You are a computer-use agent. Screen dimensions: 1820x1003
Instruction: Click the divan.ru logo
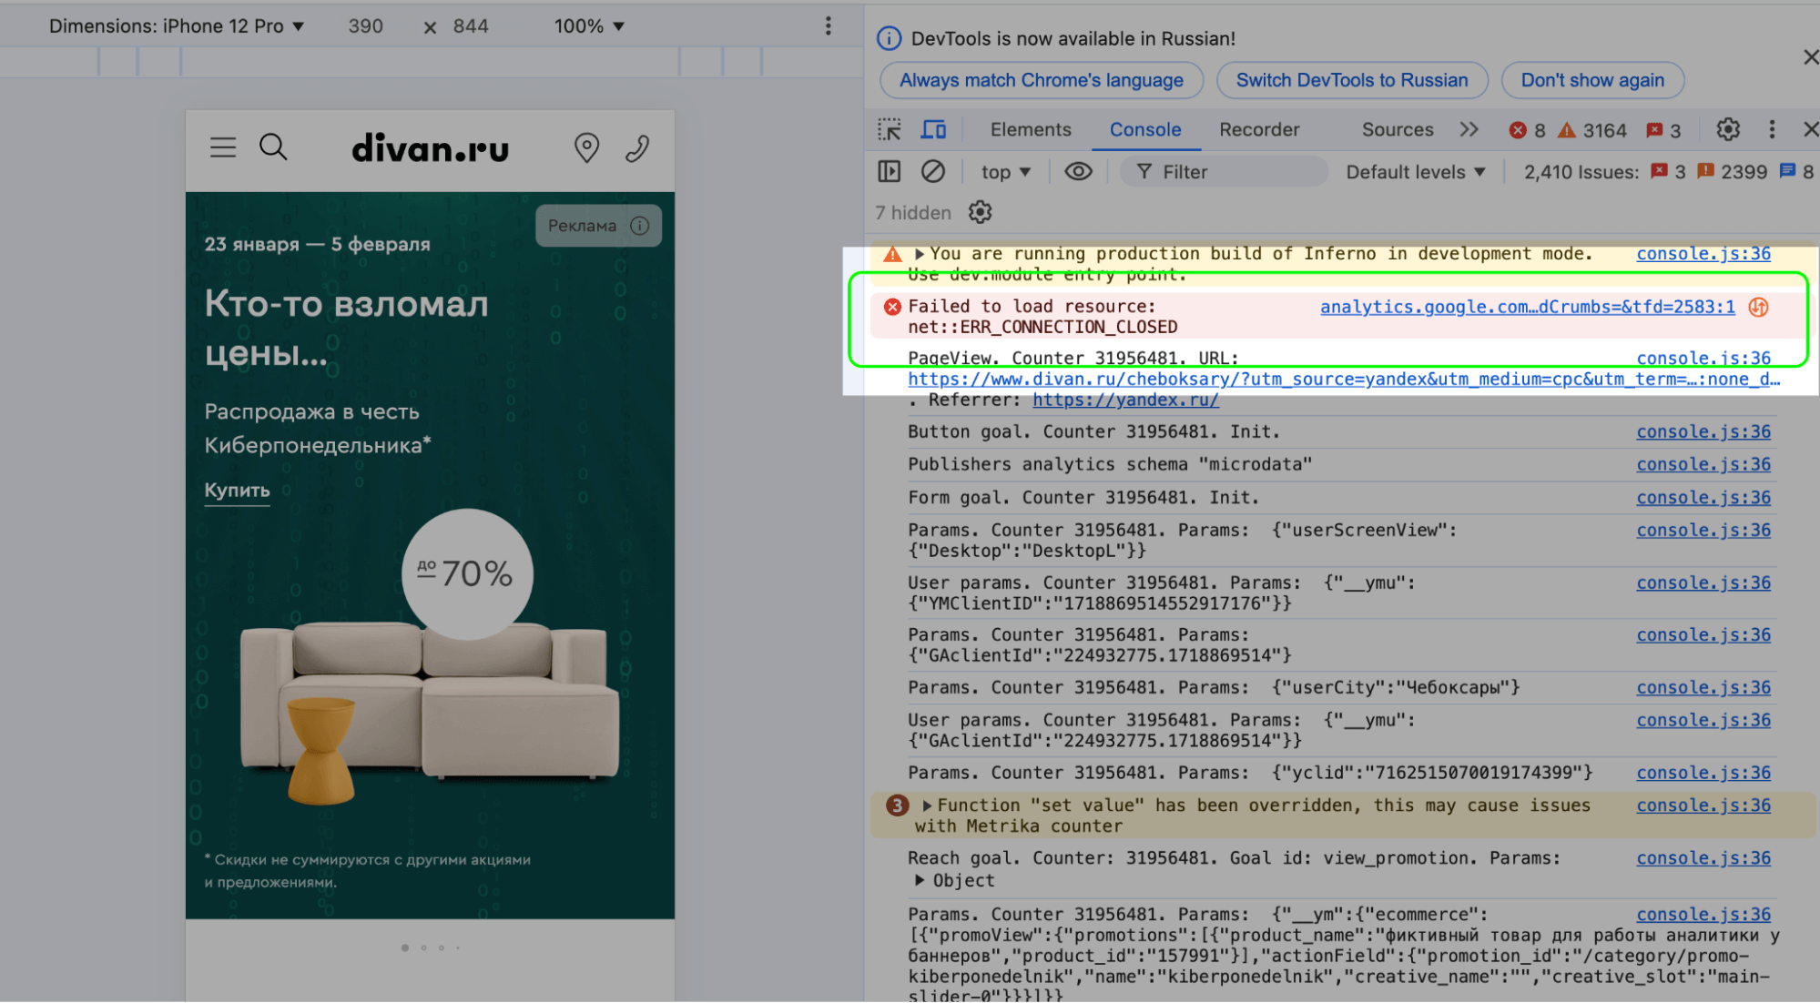[x=431, y=148]
